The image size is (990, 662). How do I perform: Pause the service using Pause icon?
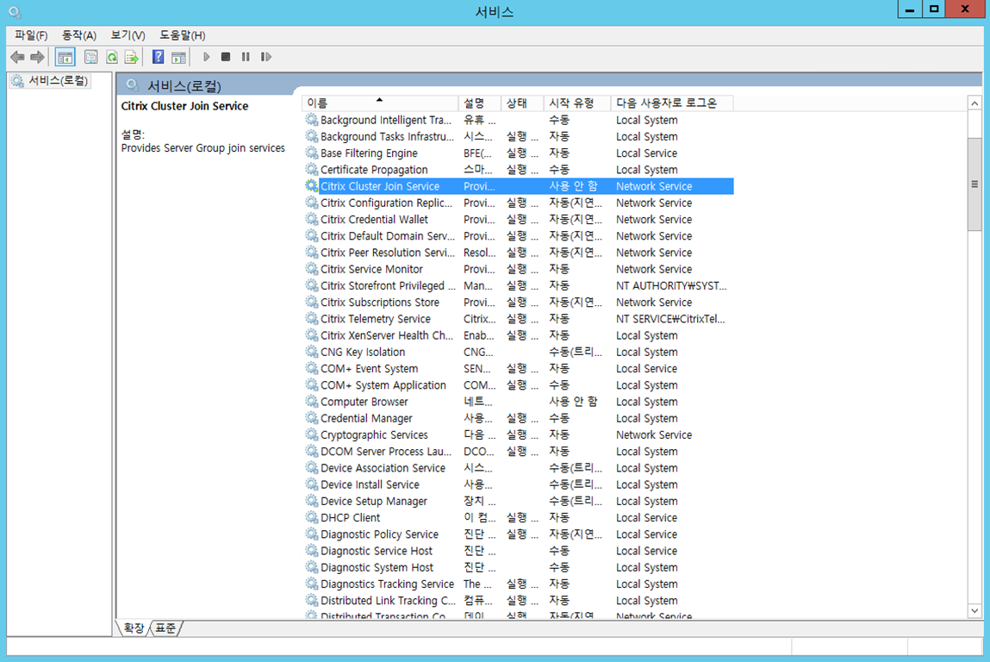point(246,57)
